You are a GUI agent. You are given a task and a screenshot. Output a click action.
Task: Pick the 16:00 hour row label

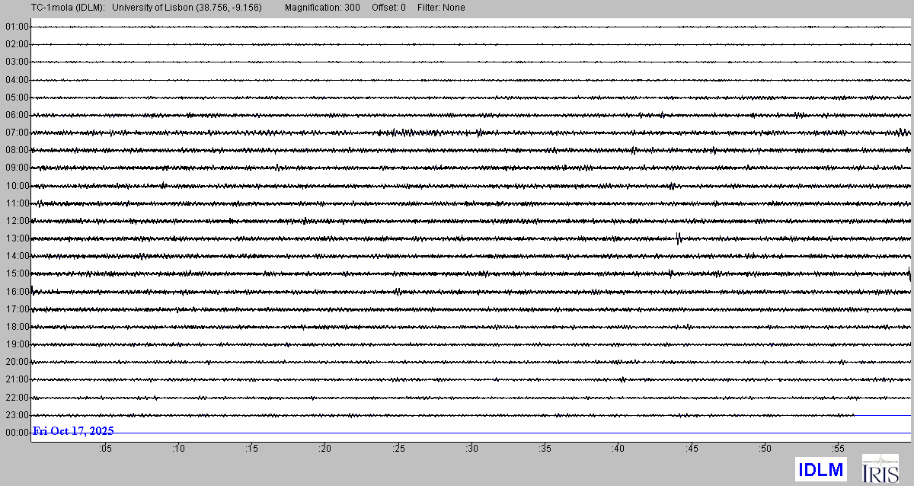16,292
